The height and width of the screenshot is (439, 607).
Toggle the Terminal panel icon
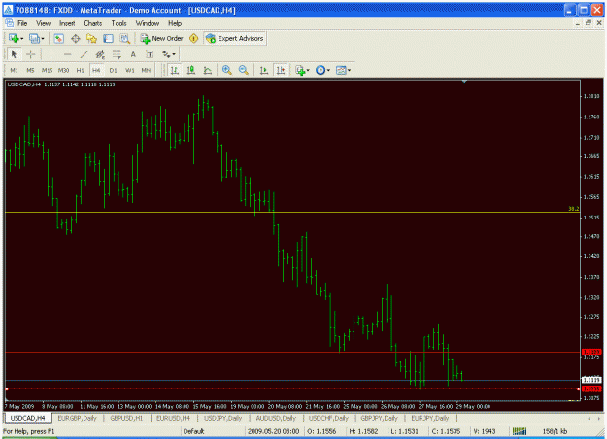(x=108, y=38)
